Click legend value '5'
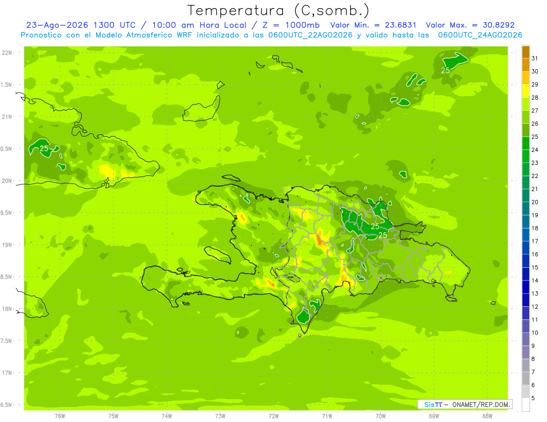This screenshot has height=422, width=547. (x=533, y=398)
